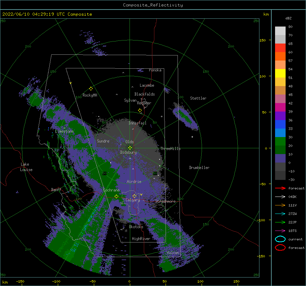Select the yellow diamond marker above Calgary
This screenshot has width=306, height=286.
[134, 196]
